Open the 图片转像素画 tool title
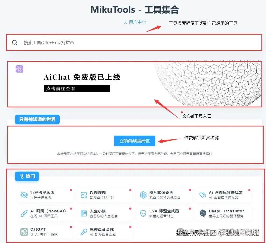This screenshot has width=266, height=243. [161, 193]
